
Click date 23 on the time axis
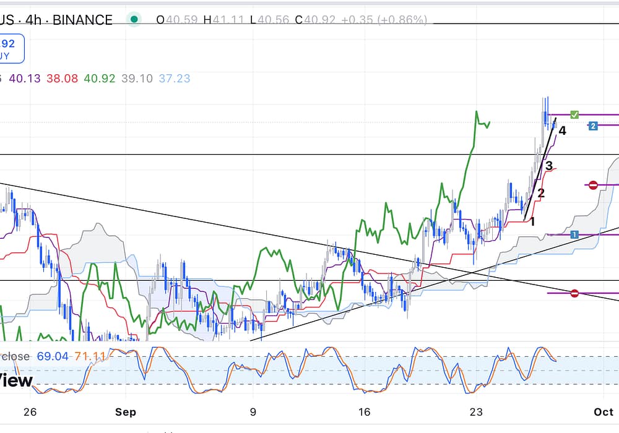click(x=475, y=412)
